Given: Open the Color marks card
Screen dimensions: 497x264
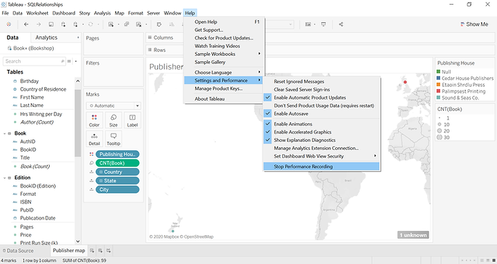Looking at the screenshot, I should pos(94,120).
